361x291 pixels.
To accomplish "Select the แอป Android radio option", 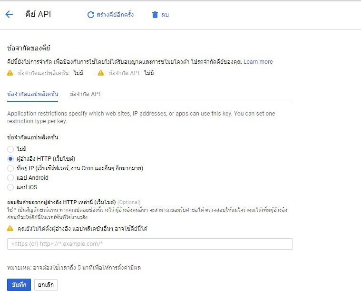I will click(x=10, y=178).
